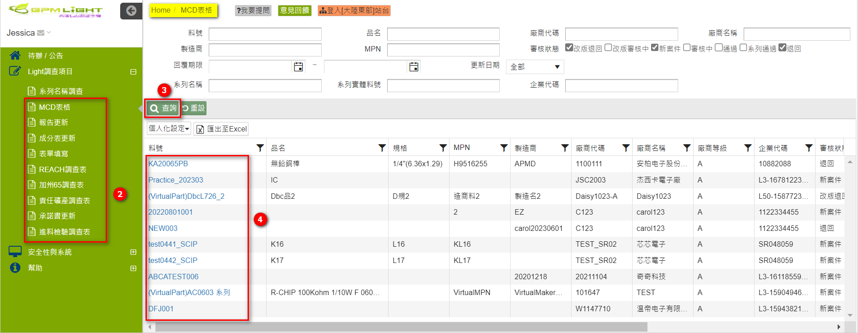Open the first 回覆期限 calendar picker
858x333 pixels.
coord(299,67)
